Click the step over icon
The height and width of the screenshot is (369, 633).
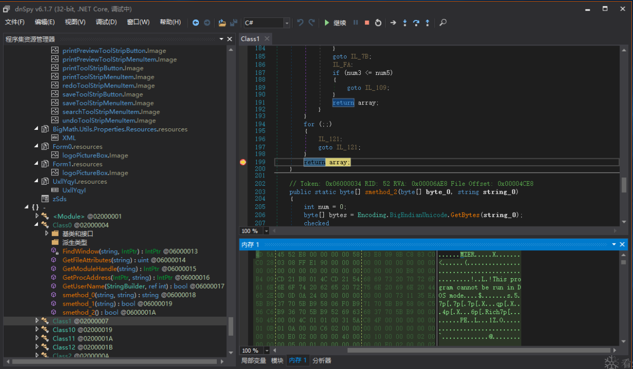coord(416,23)
